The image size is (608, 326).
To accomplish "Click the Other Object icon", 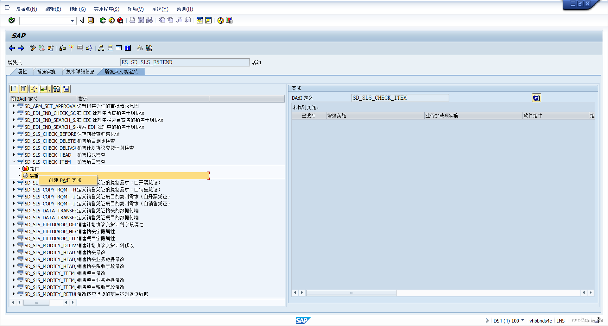I will tap(51, 48).
